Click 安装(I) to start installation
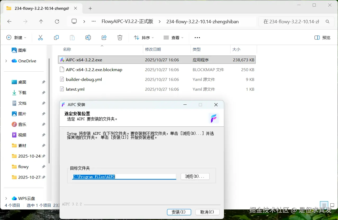The image size is (338, 220). pos(179,212)
